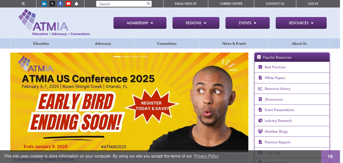Show notifications via bell icon
The image size is (343, 163).
tap(76, 4)
